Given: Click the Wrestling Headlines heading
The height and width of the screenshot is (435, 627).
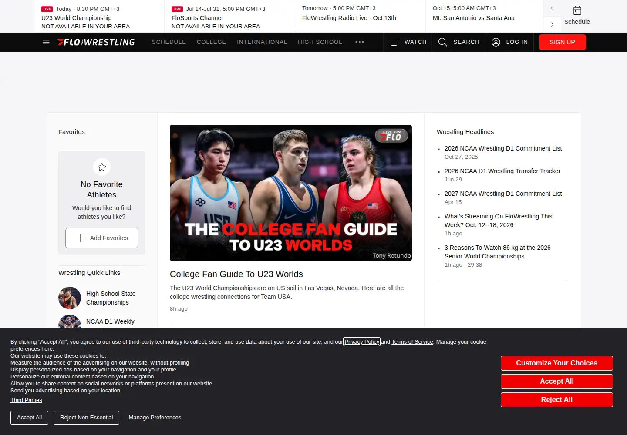Looking at the screenshot, I should click(465, 132).
